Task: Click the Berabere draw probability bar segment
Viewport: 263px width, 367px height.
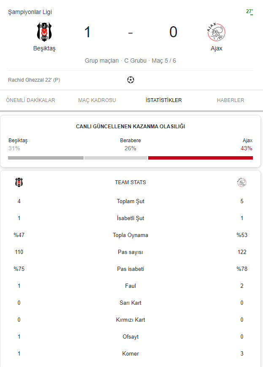Action: (x=116, y=158)
